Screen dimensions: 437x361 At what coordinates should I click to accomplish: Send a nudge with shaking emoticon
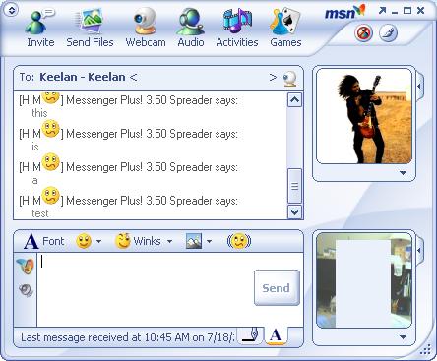(239, 242)
